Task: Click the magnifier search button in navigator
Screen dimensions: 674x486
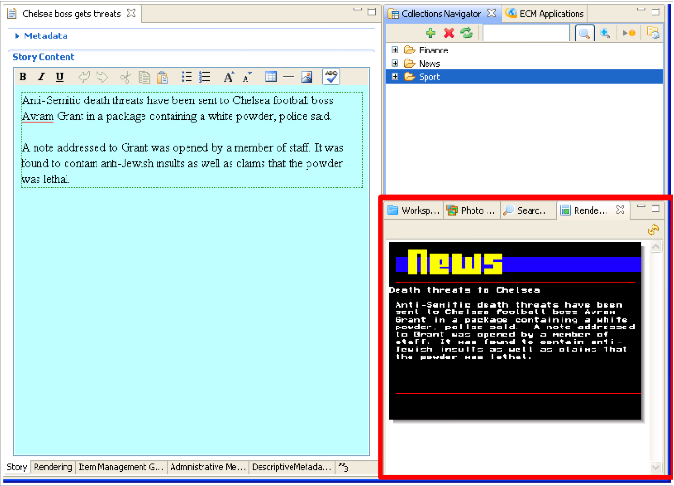Action: [585, 33]
